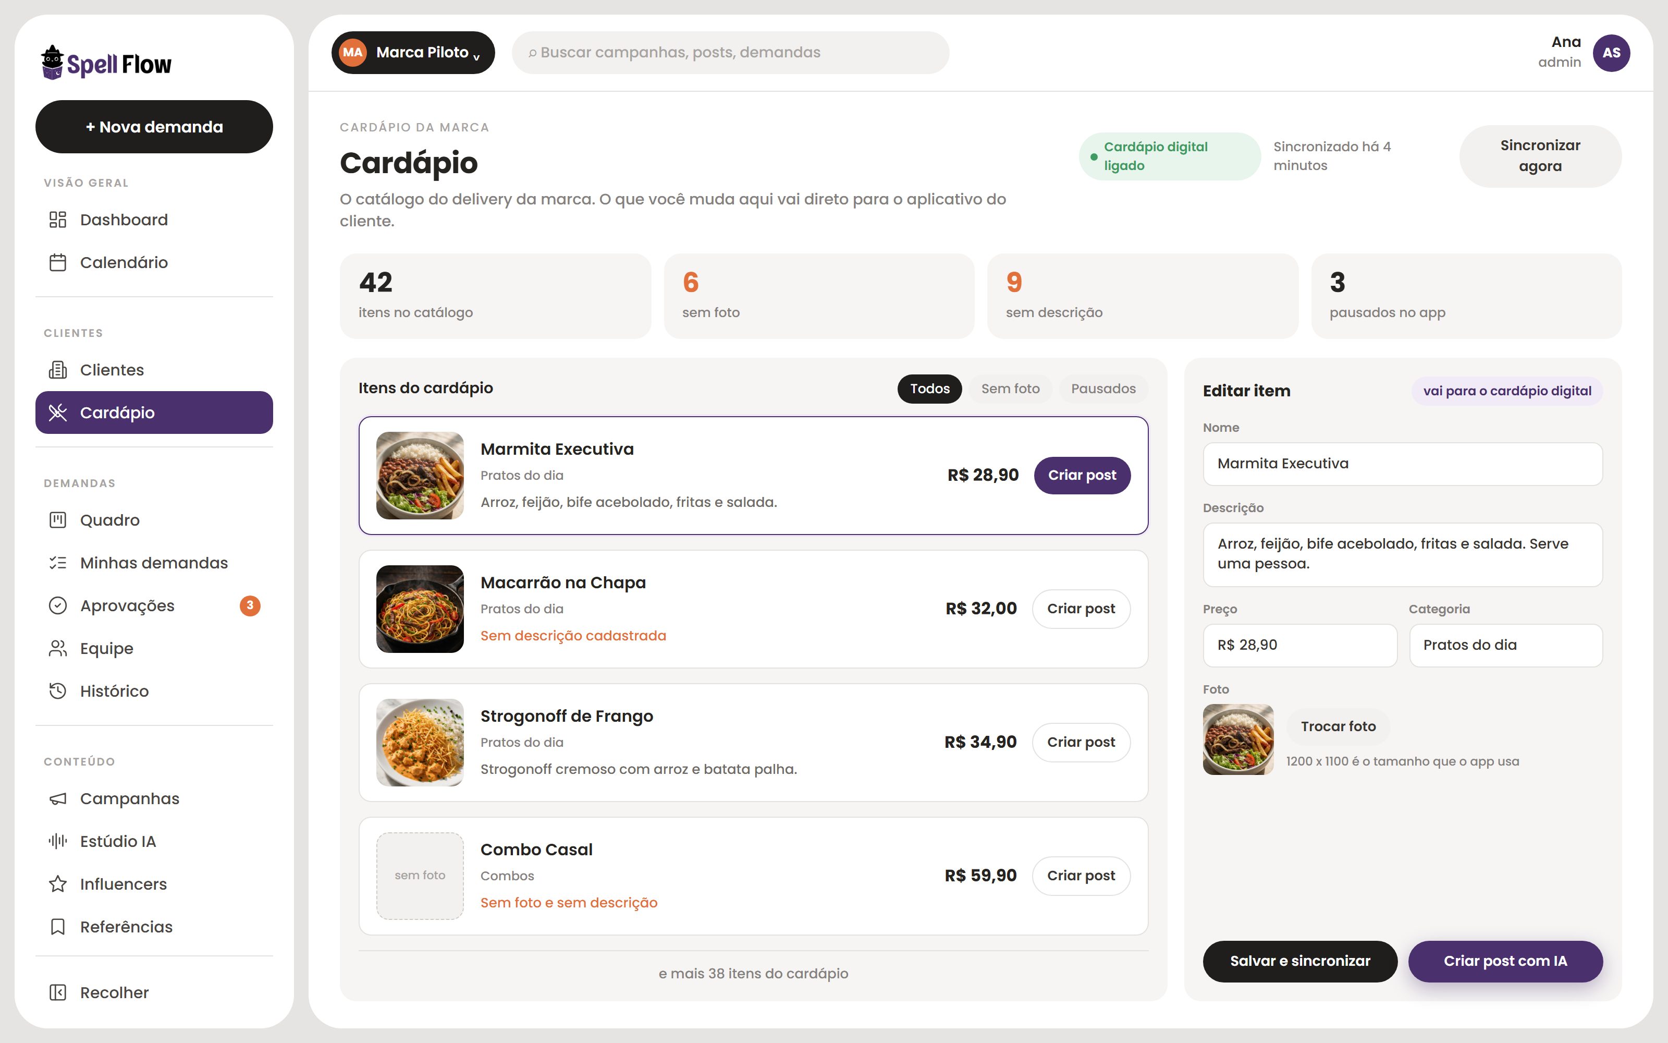This screenshot has height=1043, width=1668.
Task: Select the Strogonoff de Frango dish thumbnail
Action: tap(420, 742)
